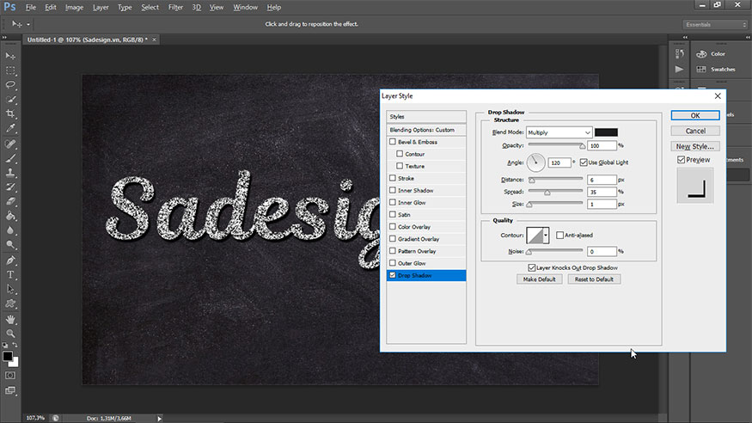752x423 pixels.
Task: Click the drop shadow color swatch
Action: pyautogui.click(x=606, y=132)
